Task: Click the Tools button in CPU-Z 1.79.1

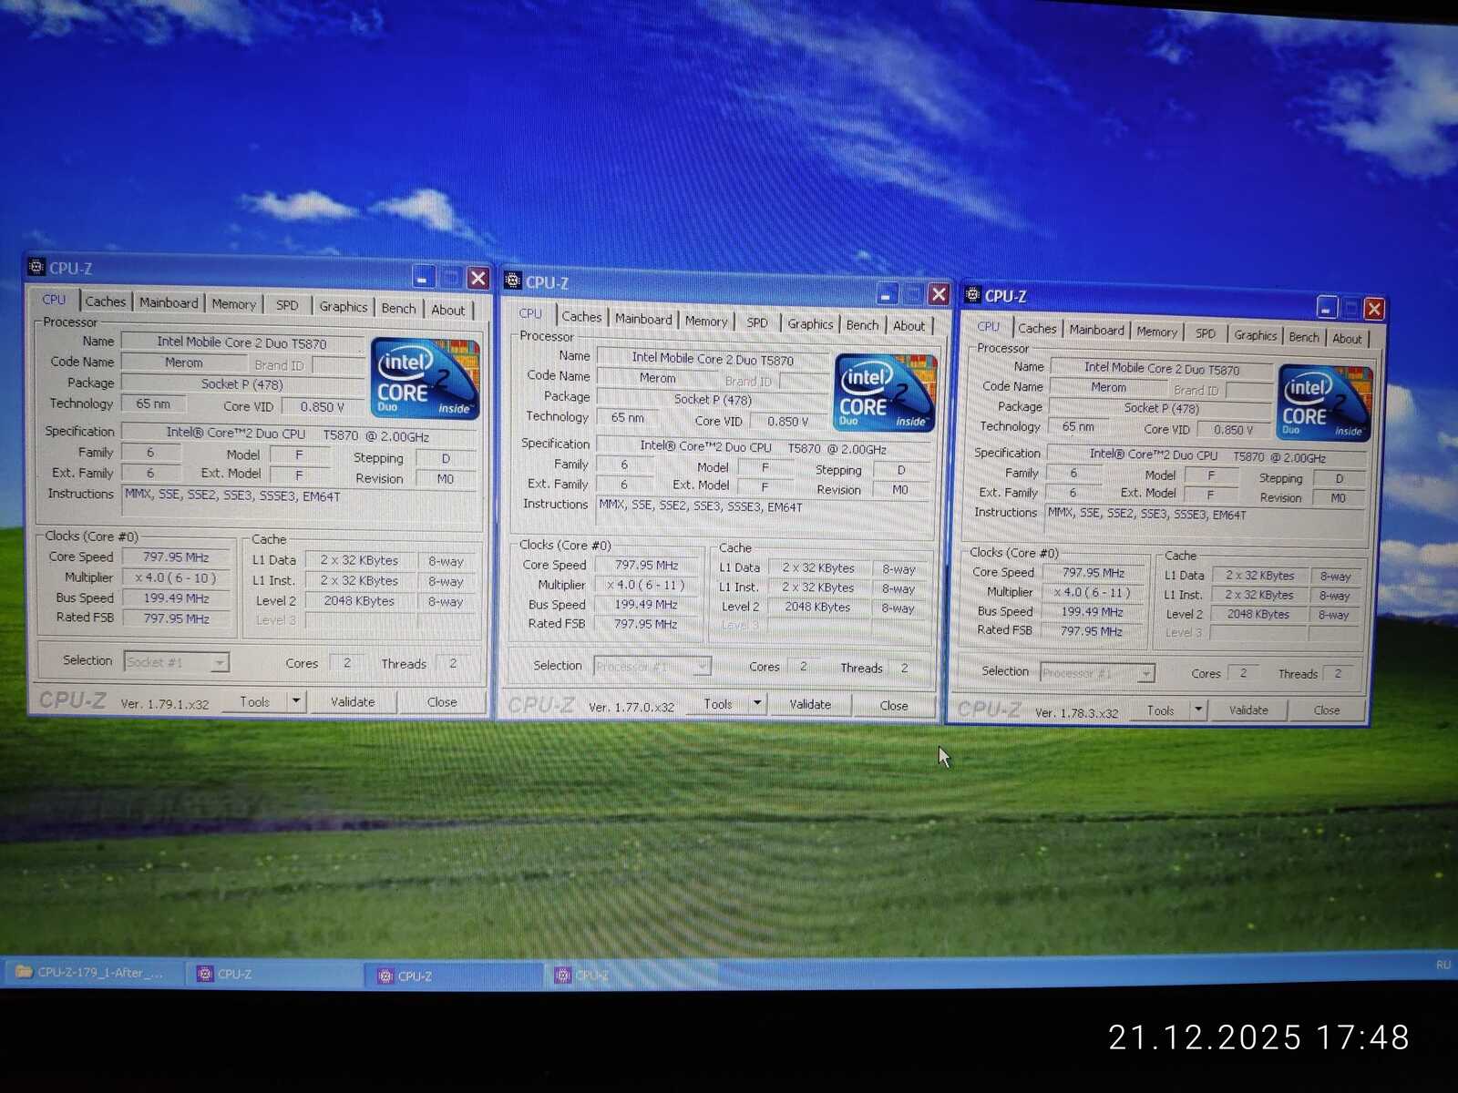Action: tap(254, 701)
